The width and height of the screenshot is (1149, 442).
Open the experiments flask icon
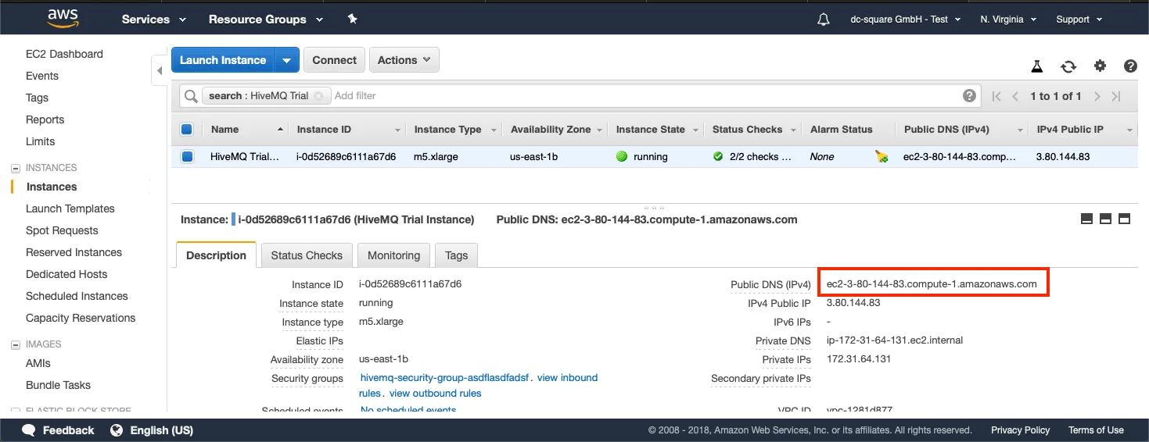[x=1037, y=66]
